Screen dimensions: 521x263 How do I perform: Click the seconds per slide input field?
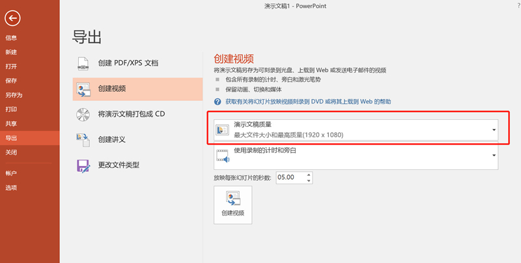point(289,177)
